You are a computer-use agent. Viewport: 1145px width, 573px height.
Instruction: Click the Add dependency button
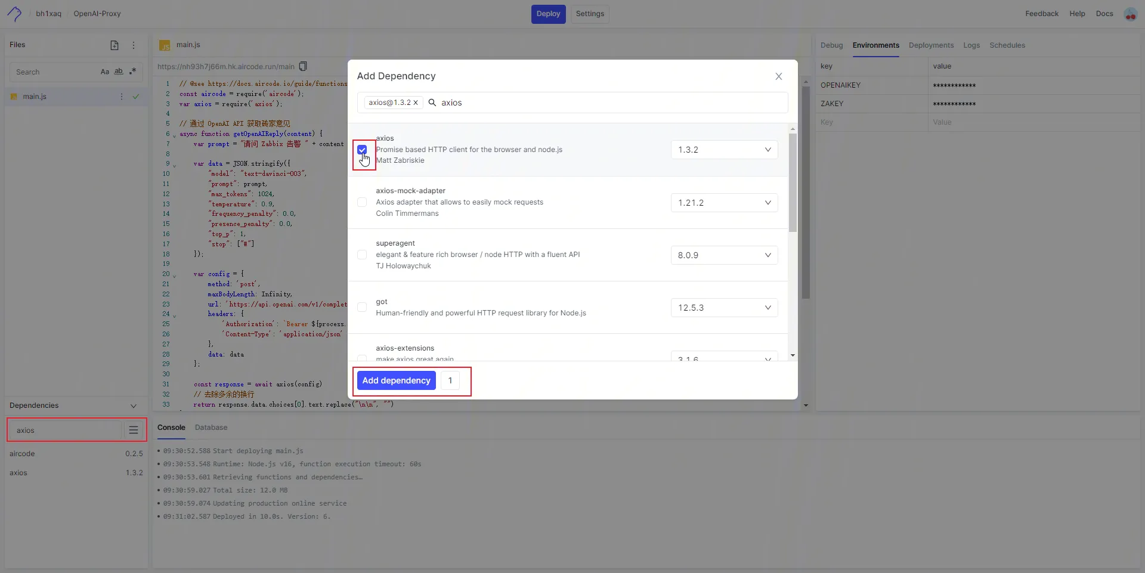click(x=396, y=380)
